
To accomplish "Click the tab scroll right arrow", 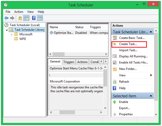I will click(106, 61).
